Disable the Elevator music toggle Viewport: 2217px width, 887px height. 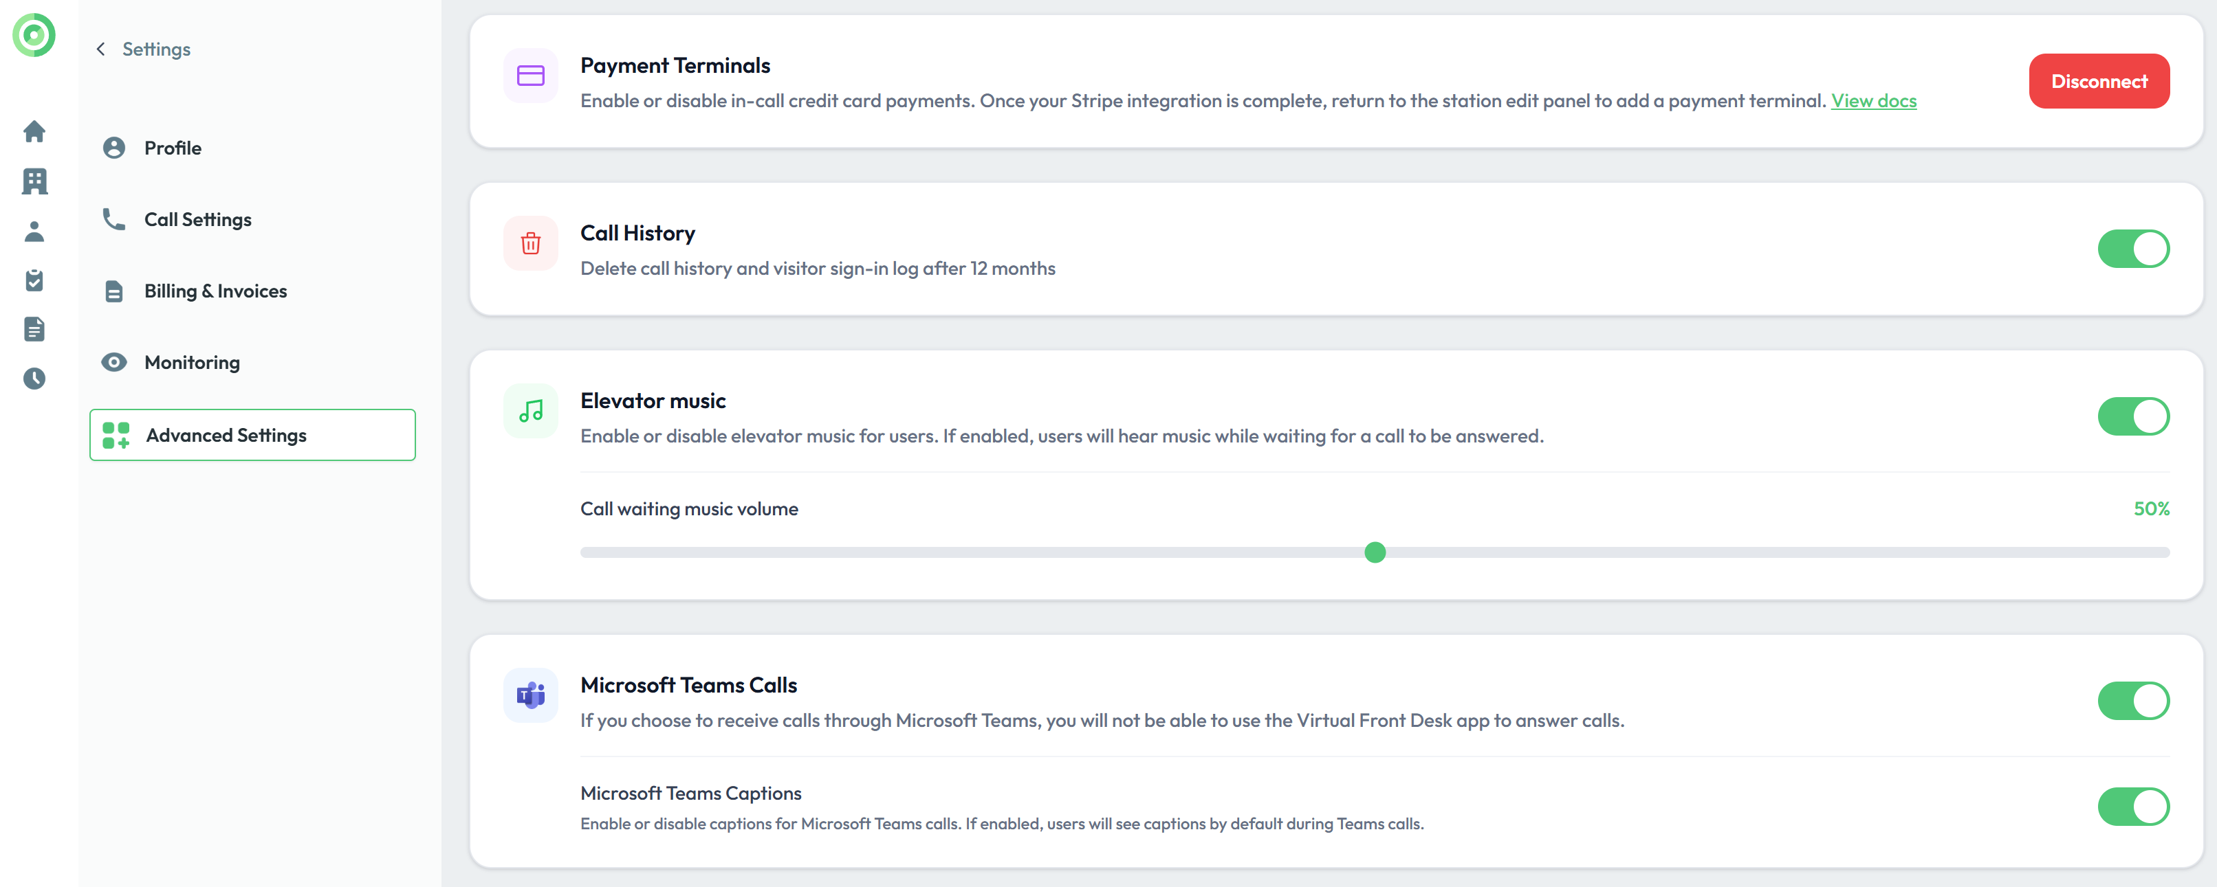(x=2132, y=416)
